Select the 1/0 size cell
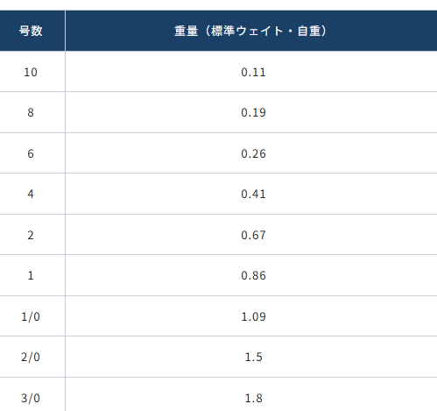 pos(31,316)
